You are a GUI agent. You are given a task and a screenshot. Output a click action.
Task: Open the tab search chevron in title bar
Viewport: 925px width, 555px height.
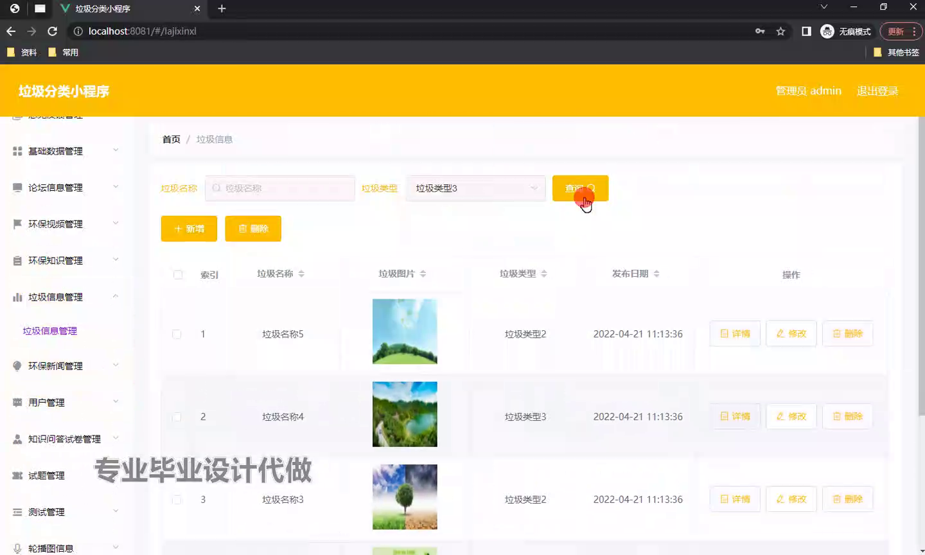pyautogui.click(x=824, y=6)
